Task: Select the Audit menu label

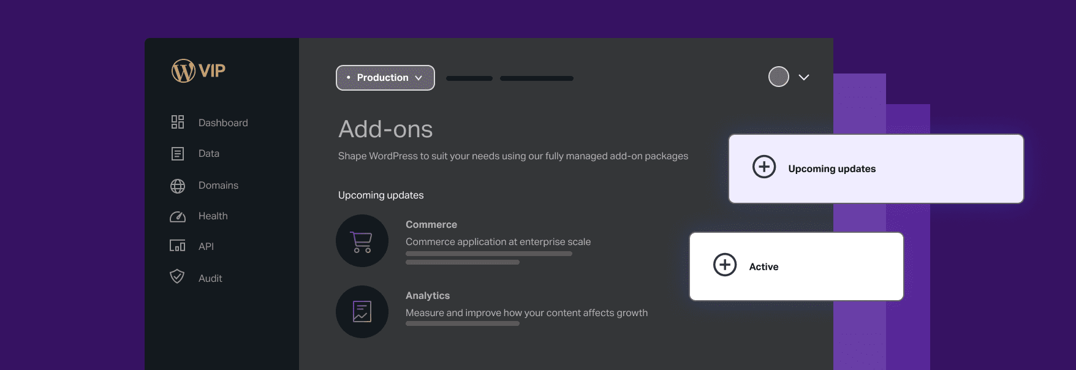Action: click(210, 279)
